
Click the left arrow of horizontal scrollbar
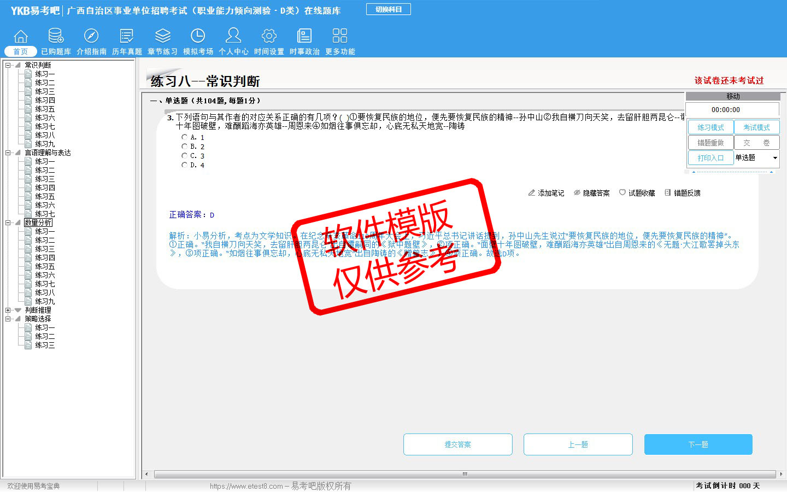click(146, 474)
